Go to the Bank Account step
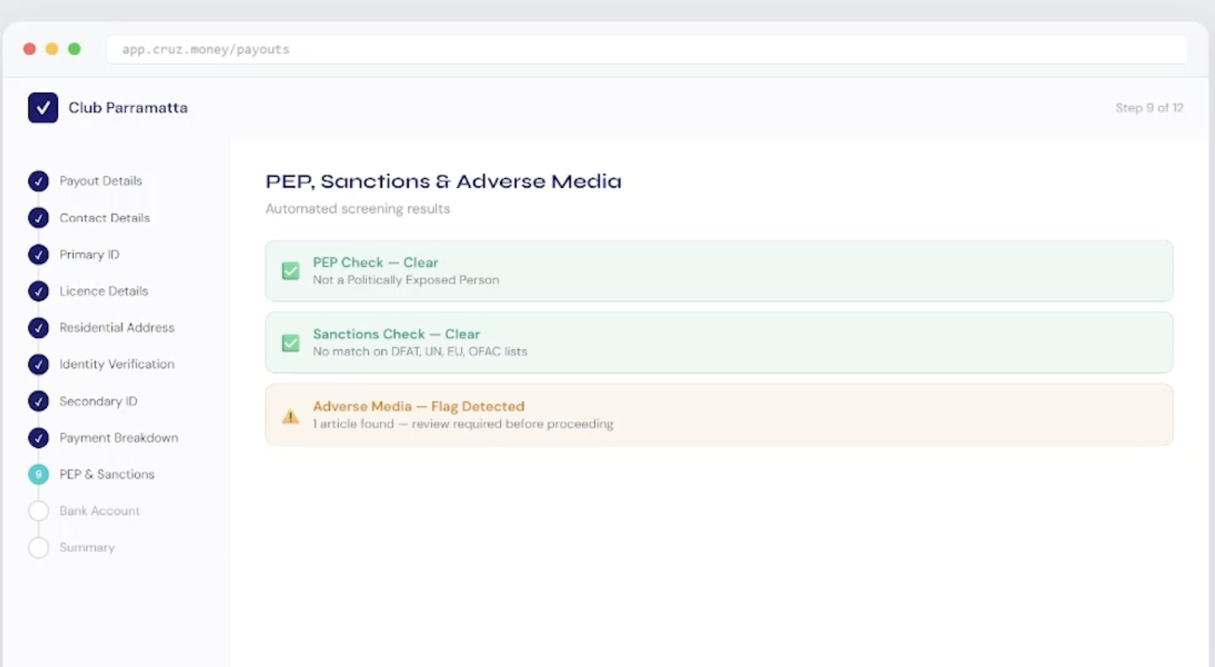 coord(99,511)
